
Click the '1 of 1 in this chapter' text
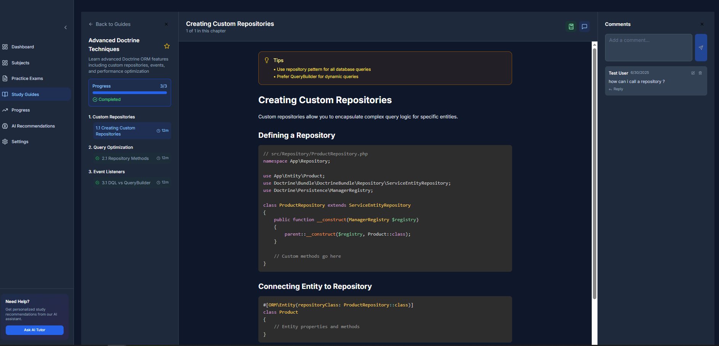pyautogui.click(x=206, y=31)
